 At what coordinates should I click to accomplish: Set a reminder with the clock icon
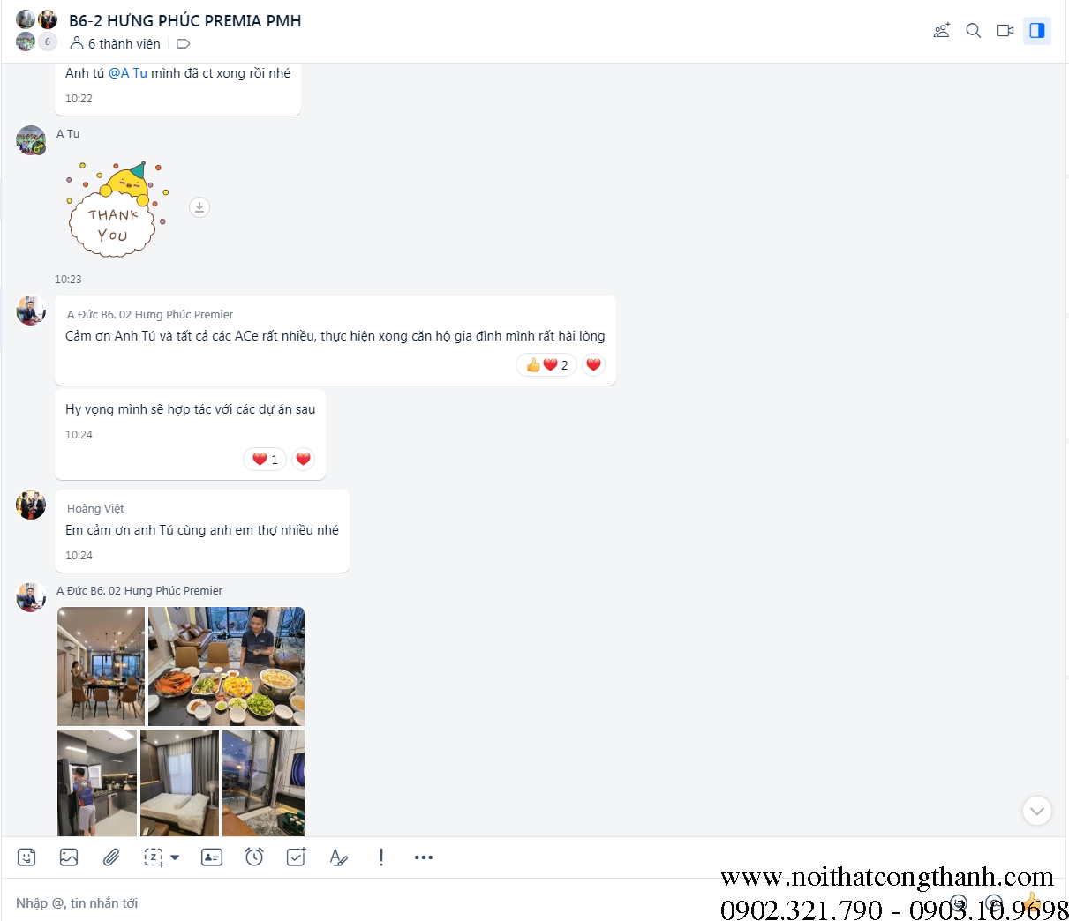[254, 857]
